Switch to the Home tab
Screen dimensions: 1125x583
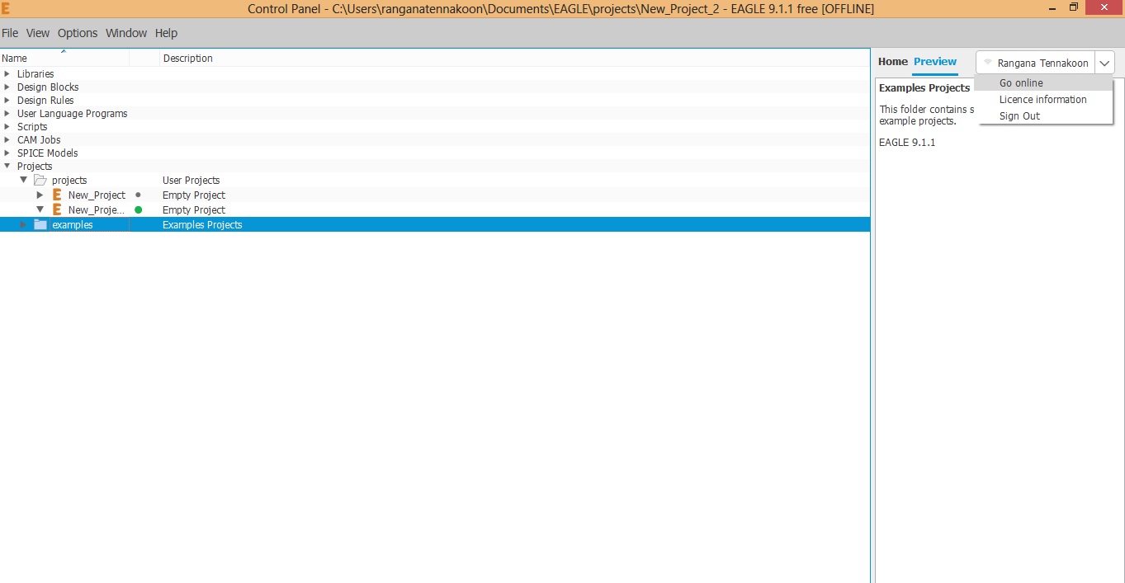pyautogui.click(x=892, y=62)
